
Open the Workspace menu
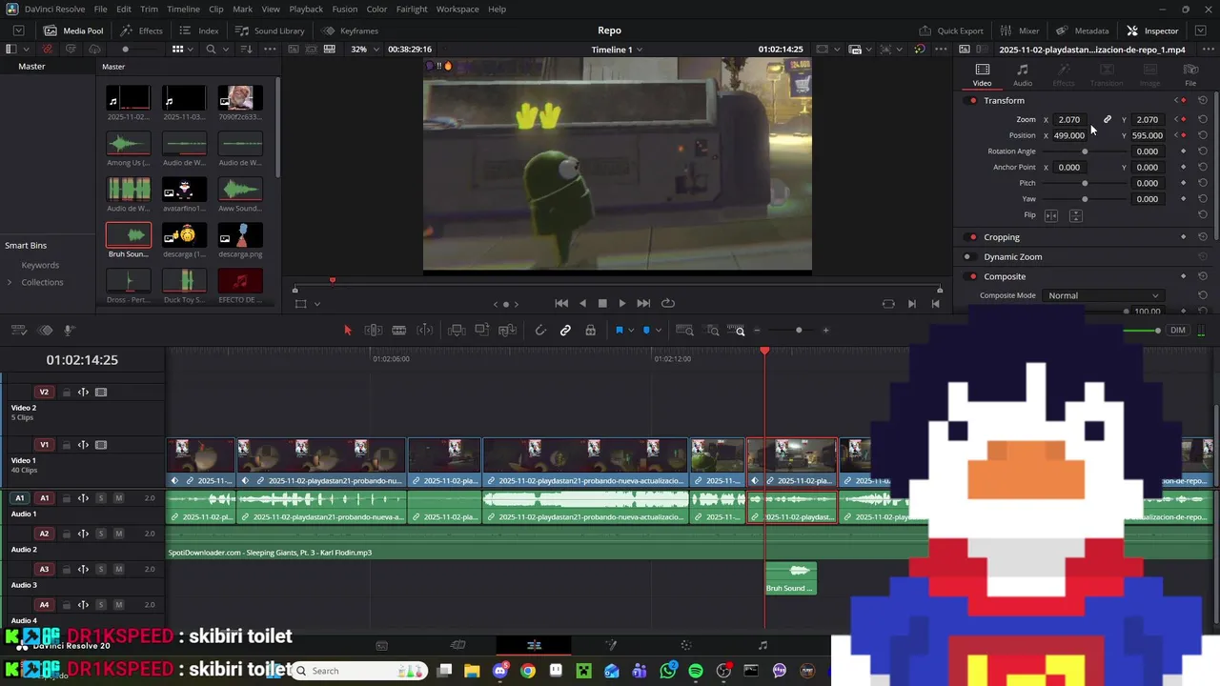457,9
